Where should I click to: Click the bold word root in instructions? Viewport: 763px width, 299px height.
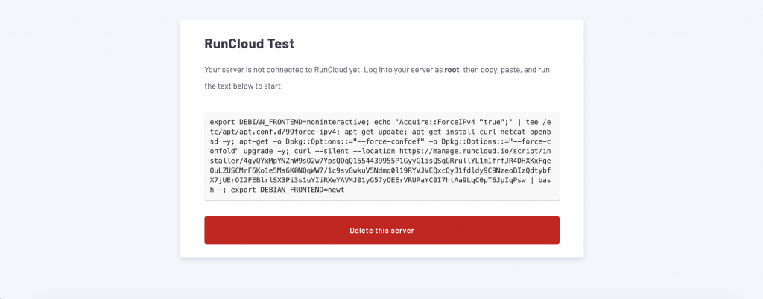[x=452, y=70]
